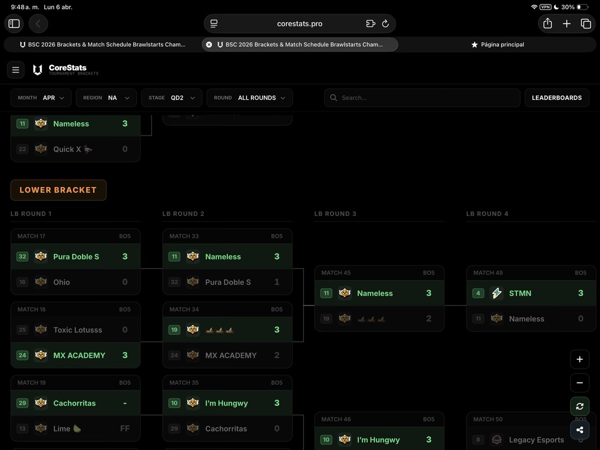Click the battery status indicator

582,7
